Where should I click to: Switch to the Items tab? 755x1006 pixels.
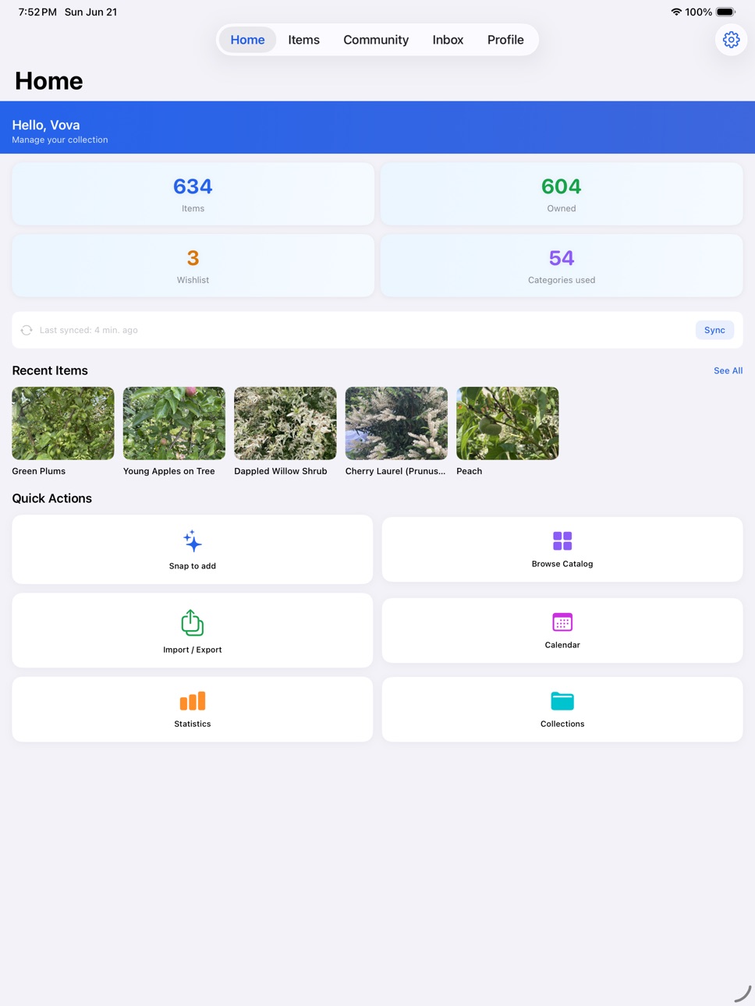(303, 40)
